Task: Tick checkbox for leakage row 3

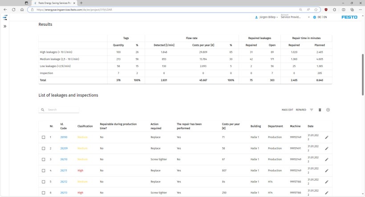Action: [x=44, y=159]
